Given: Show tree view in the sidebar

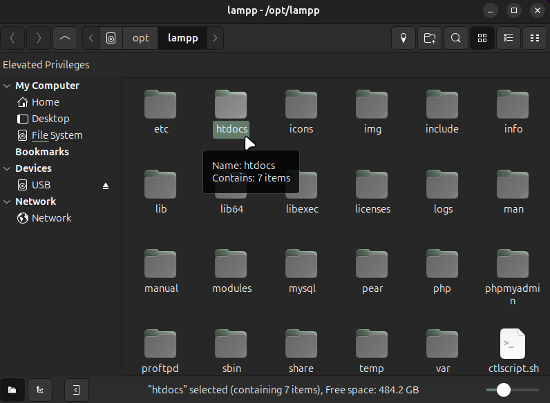Looking at the screenshot, I should 40,390.
